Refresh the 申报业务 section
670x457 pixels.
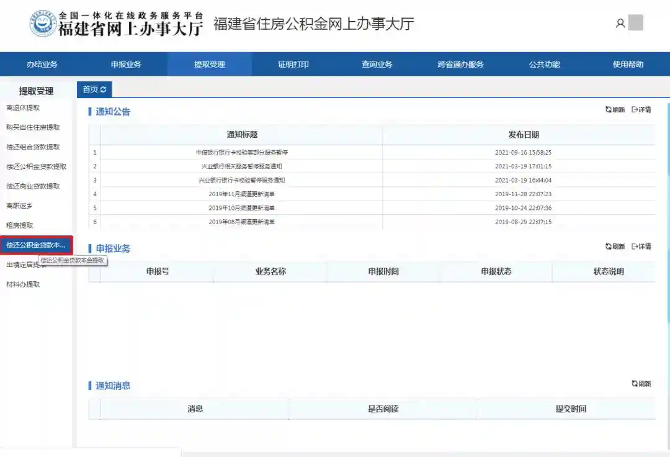(615, 247)
